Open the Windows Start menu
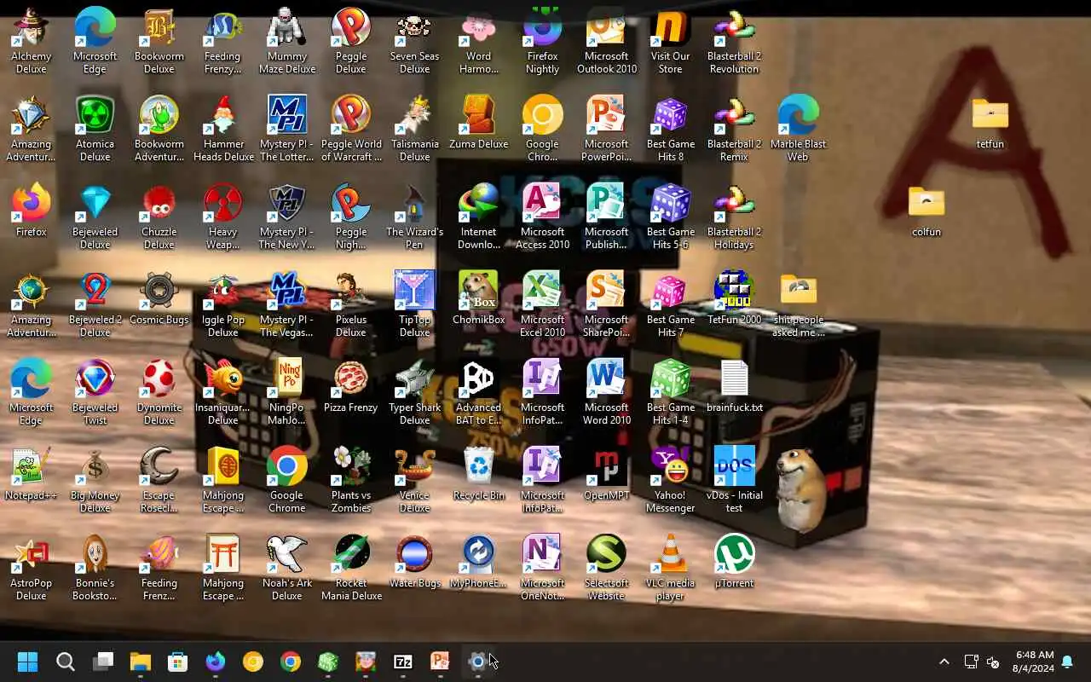Image resolution: width=1091 pixels, height=682 pixels. 28,662
